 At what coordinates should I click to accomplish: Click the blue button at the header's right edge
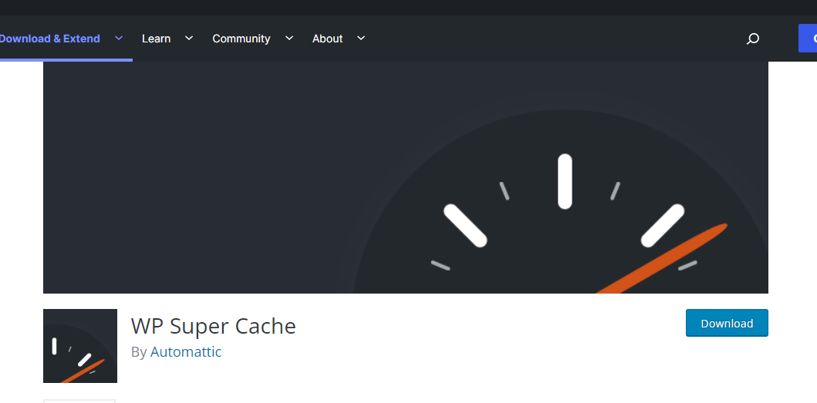pyautogui.click(x=808, y=39)
